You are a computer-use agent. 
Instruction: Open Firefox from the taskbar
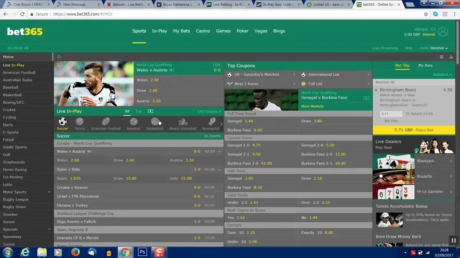point(75,252)
